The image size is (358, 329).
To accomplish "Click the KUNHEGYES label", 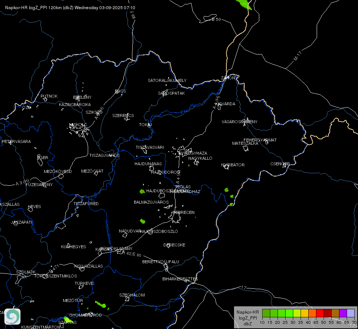I will (74, 247).
